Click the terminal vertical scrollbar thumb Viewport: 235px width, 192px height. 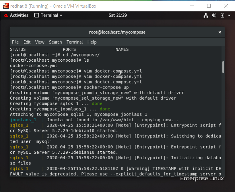pyautogui.click(x=223, y=67)
